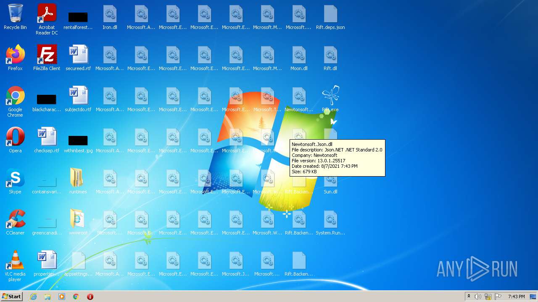Open the volume control tray icon
The height and width of the screenshot is (302, 538).
(478, 297)
